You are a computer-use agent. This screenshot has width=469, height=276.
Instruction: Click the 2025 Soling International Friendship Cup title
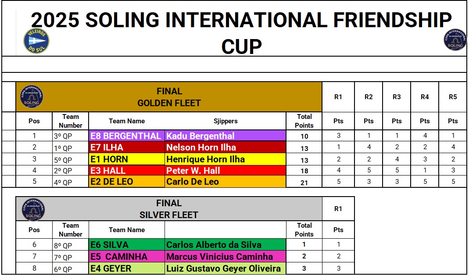point(241,33)
